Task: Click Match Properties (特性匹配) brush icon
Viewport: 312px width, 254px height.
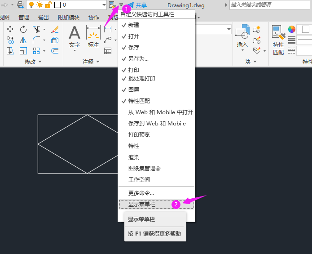Action: coord(278,40)
